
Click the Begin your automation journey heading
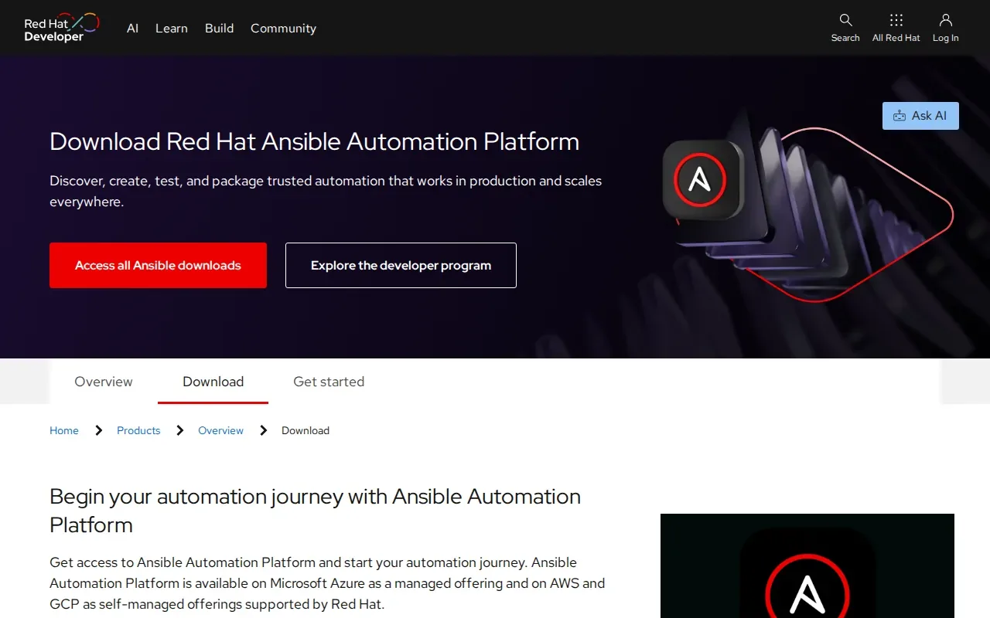(x=315, y=511)
